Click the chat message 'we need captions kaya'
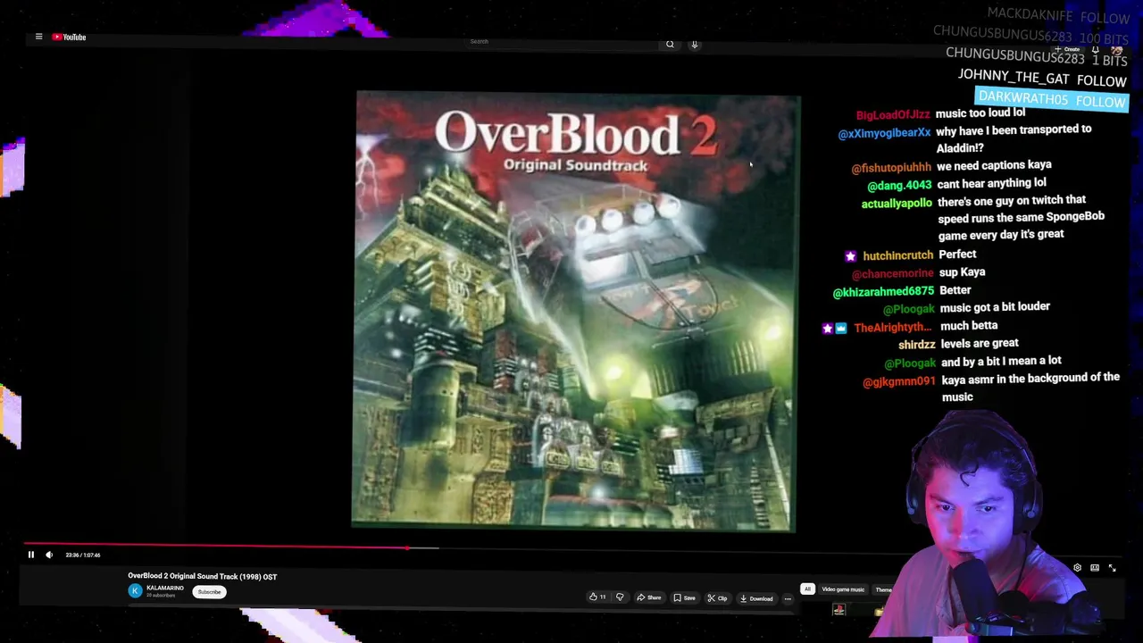 click(x=994, y=165)
